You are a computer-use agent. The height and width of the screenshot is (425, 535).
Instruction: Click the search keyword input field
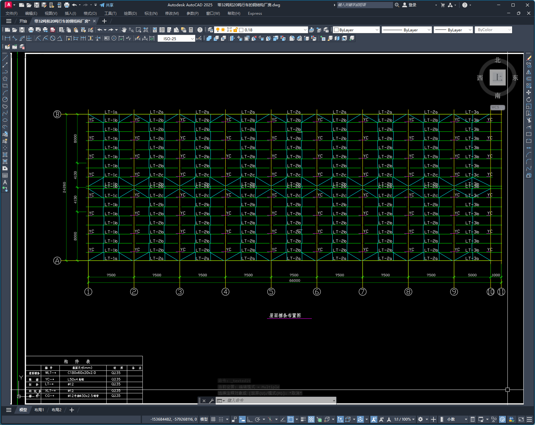pyautogui.click(x=365, y=5)
